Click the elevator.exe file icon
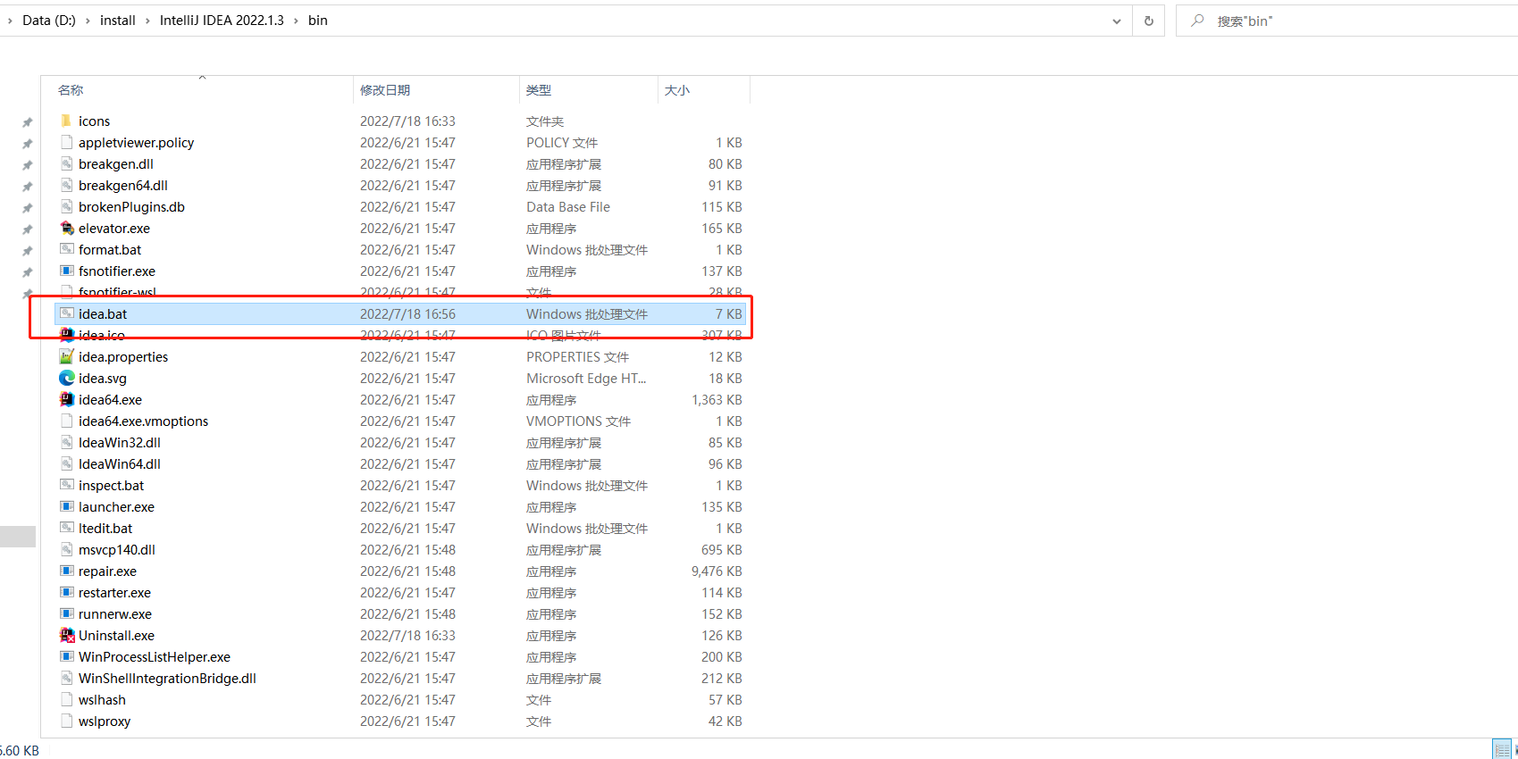This screenshot has height=759, width=1518. pos(66,228)
